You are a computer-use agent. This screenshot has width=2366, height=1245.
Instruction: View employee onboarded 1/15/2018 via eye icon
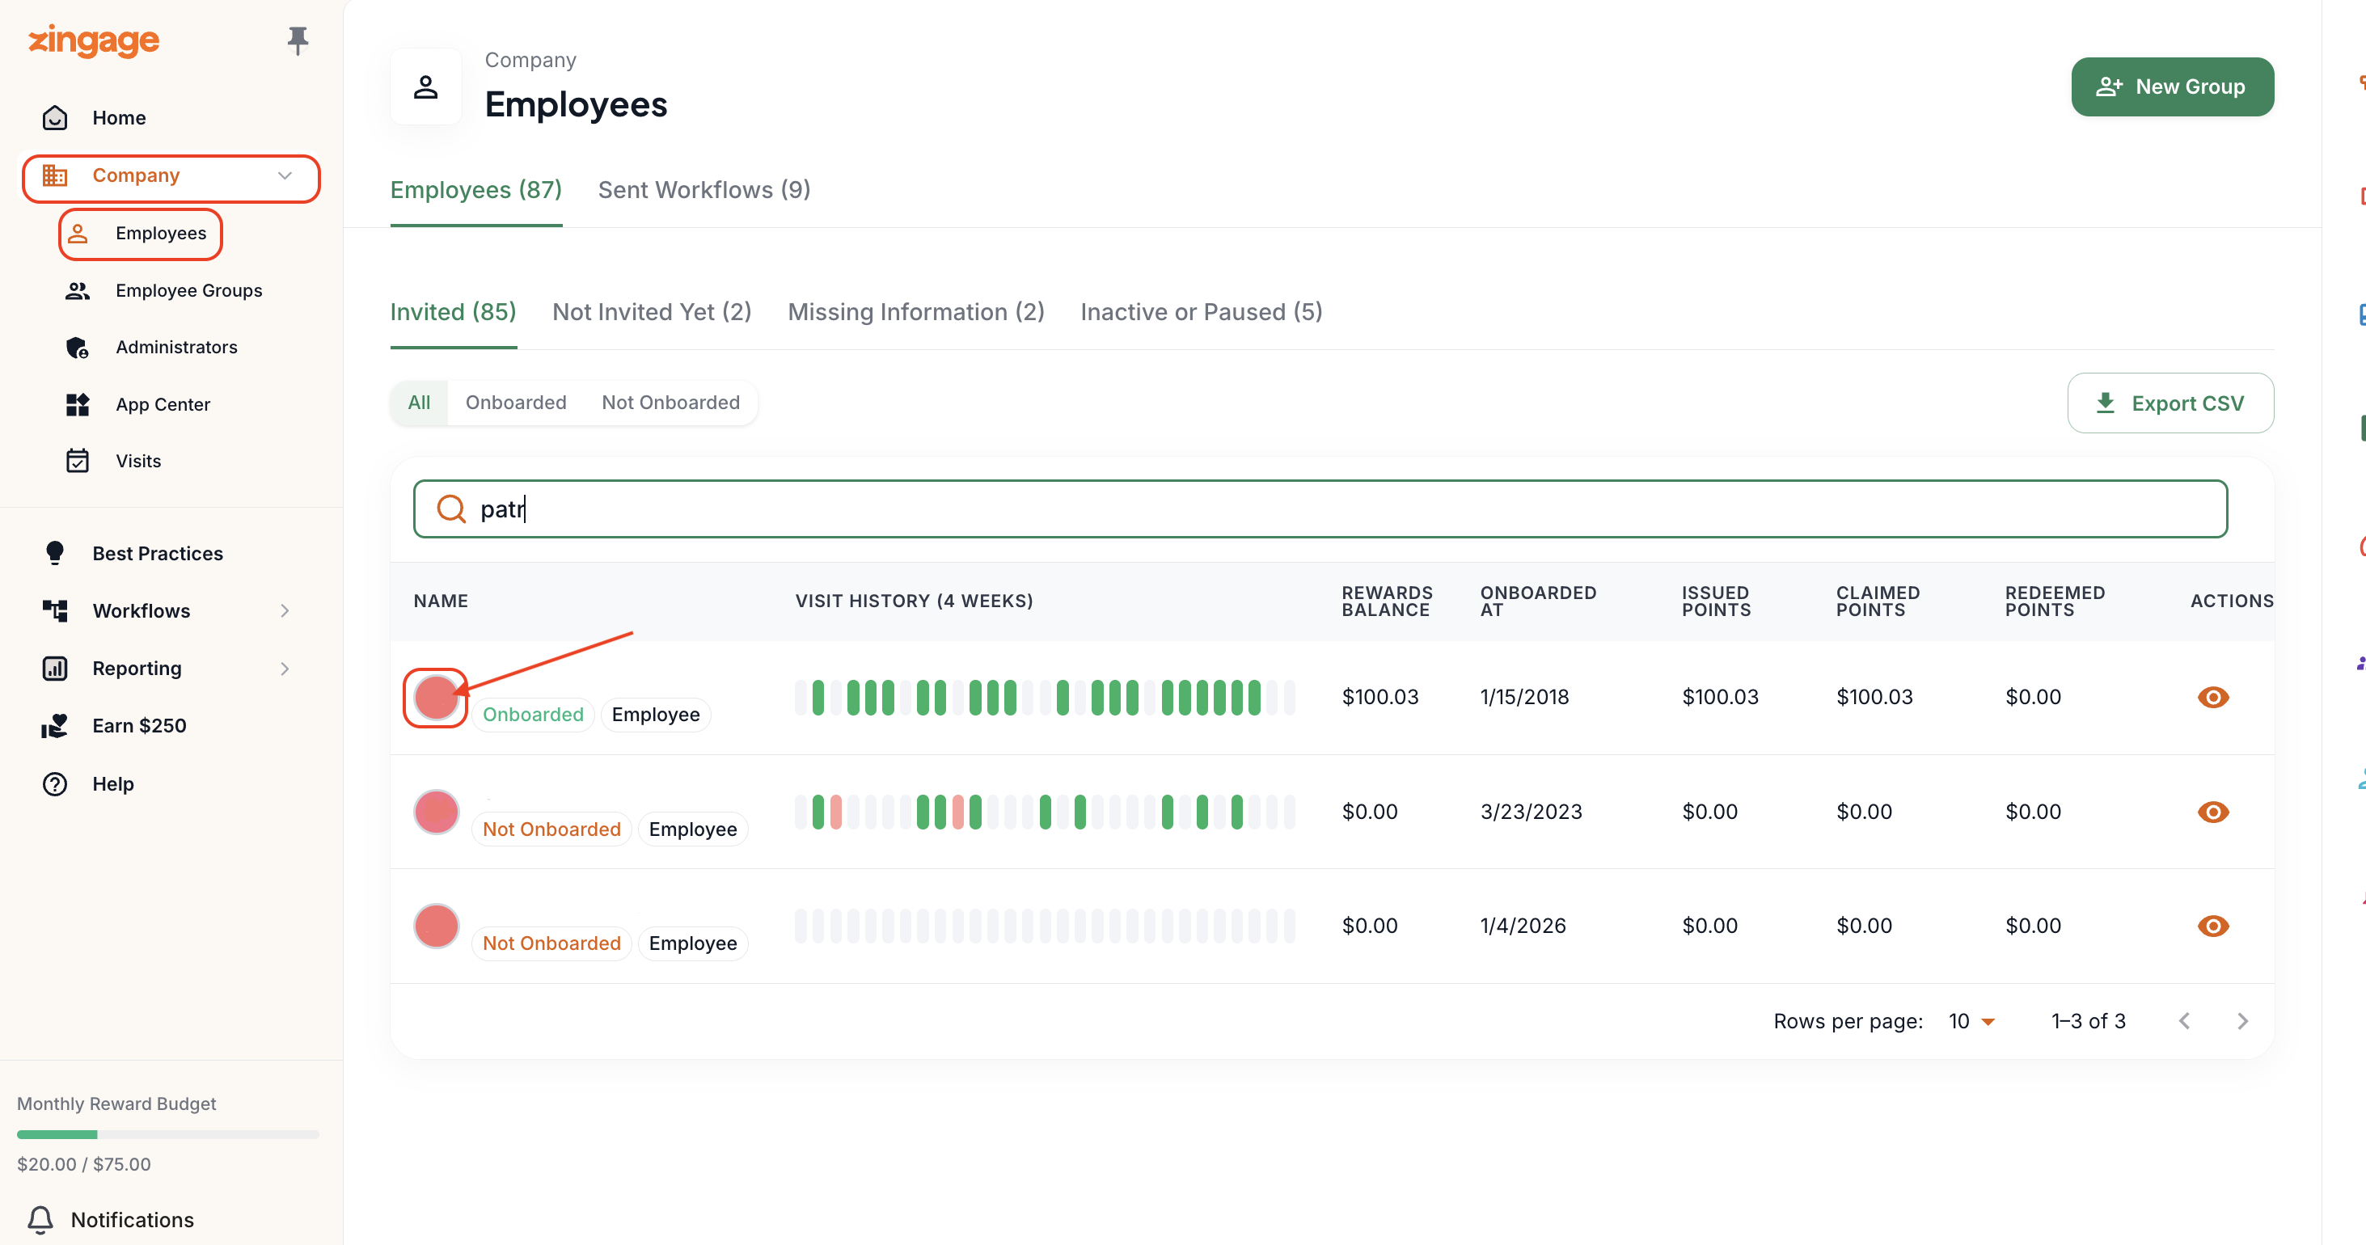pos(2212,698)
